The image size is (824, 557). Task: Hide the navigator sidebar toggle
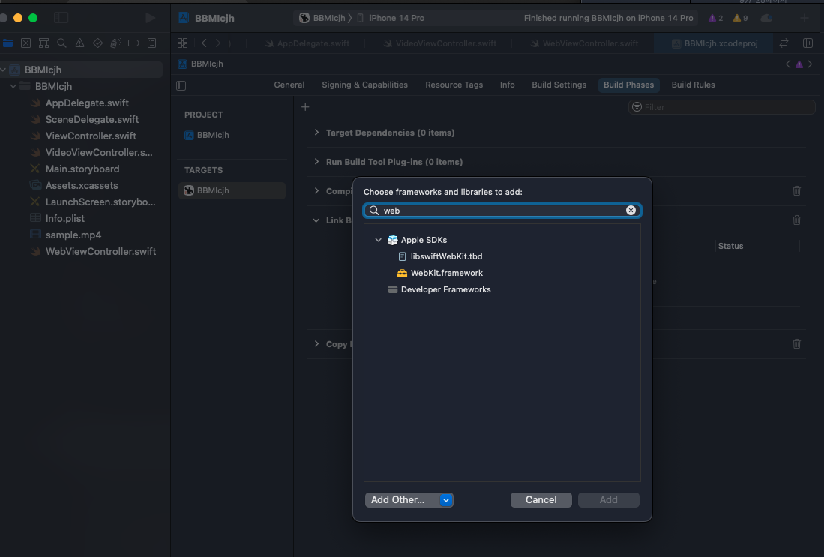(x=61, y=18)
